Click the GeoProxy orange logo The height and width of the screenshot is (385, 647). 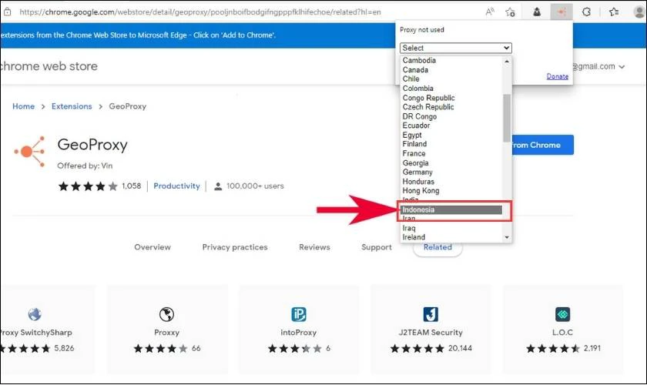(29, 152)
